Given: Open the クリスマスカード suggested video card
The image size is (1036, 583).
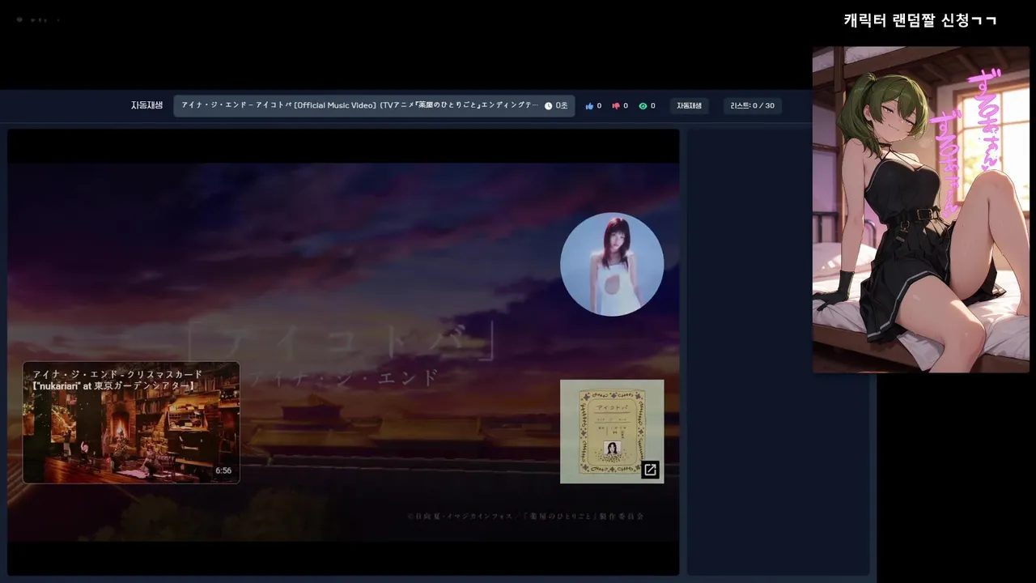Looking at the screenshot, I should click(x=131, y=423).
